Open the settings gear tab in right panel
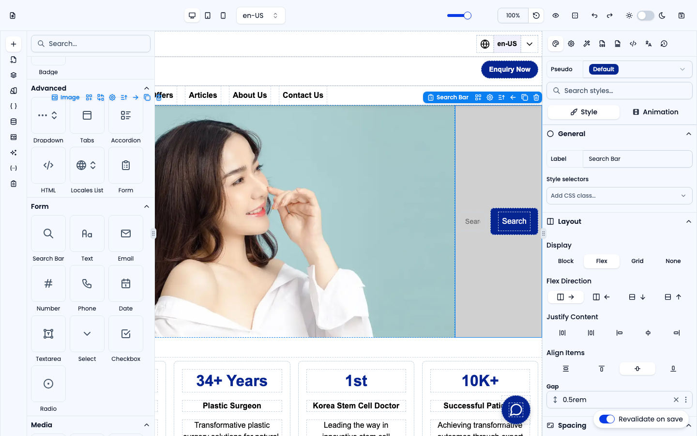 (571, 44)
